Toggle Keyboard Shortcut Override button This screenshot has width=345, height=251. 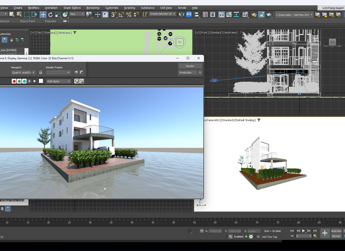point(105,14)
